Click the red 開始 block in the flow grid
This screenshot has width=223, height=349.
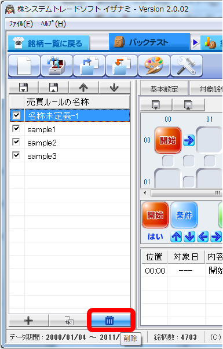[168, 140]
